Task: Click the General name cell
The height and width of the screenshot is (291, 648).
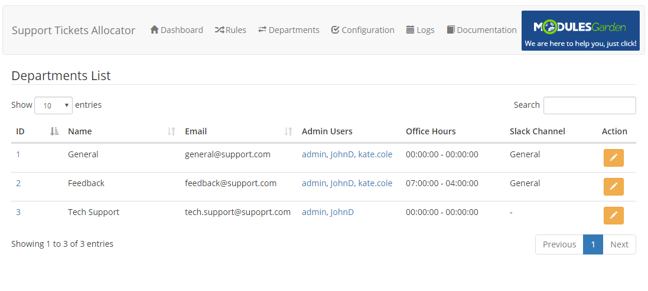Action: [x=83, y=154]
